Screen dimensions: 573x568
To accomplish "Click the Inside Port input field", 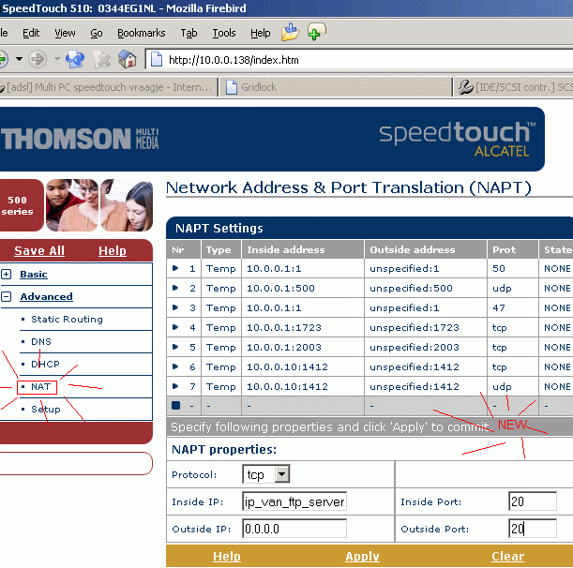I will click(x=533, y=501).
